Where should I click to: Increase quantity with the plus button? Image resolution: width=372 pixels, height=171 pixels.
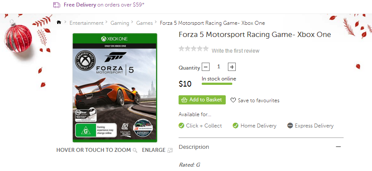click(x=232, y=67)
